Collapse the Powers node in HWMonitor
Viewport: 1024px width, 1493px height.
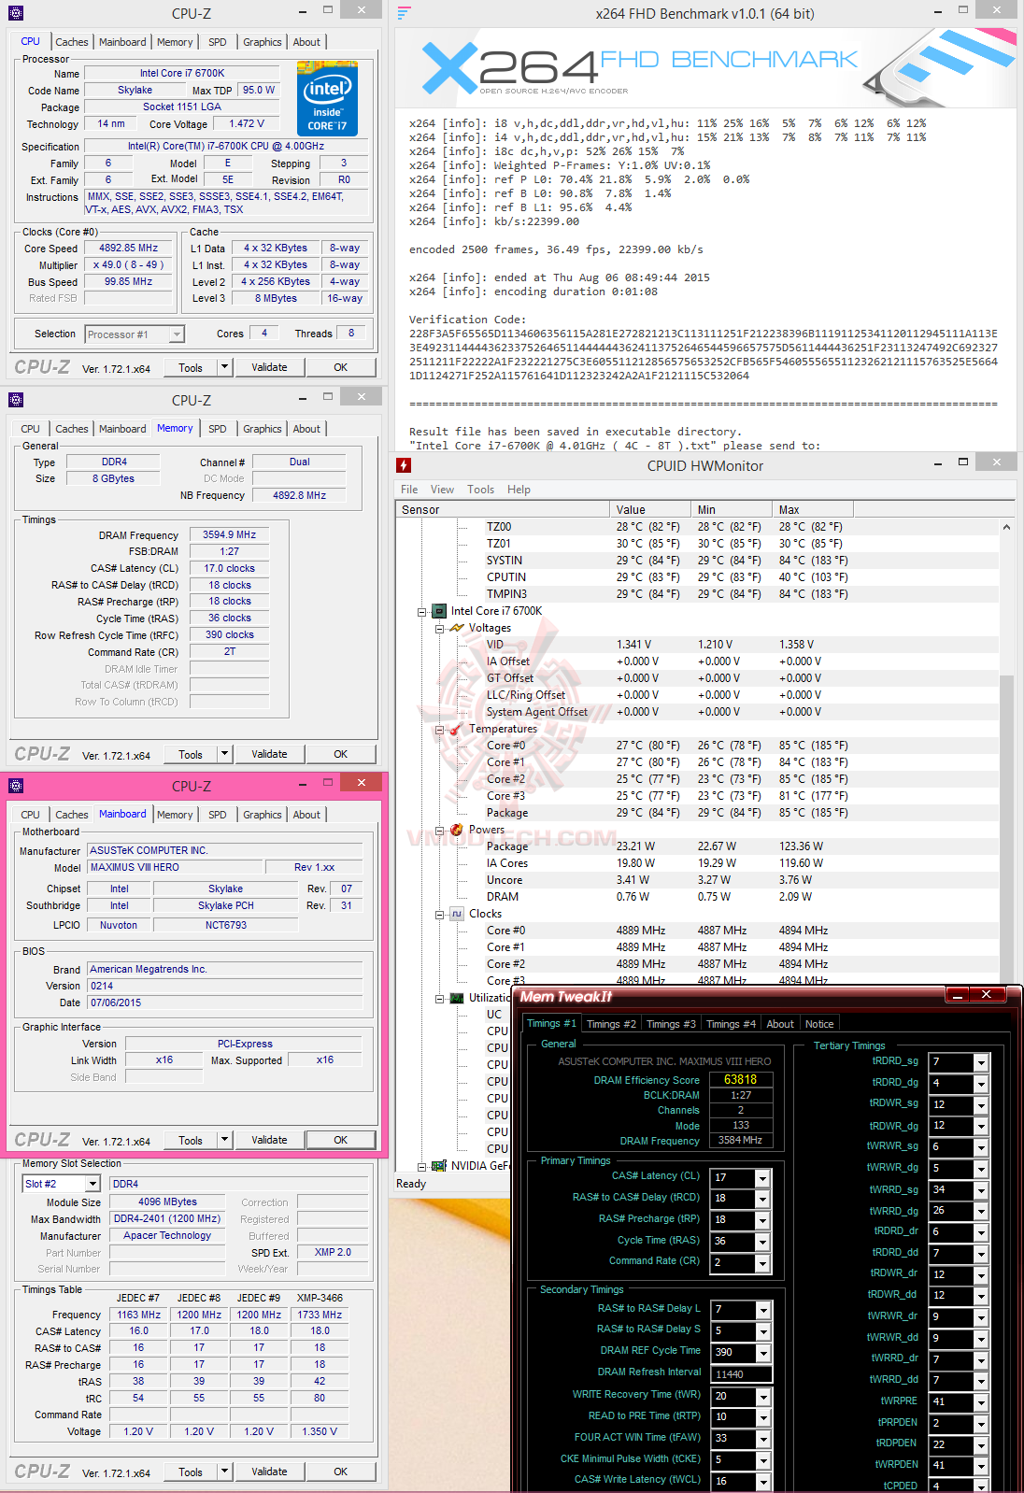click(440, 831)
